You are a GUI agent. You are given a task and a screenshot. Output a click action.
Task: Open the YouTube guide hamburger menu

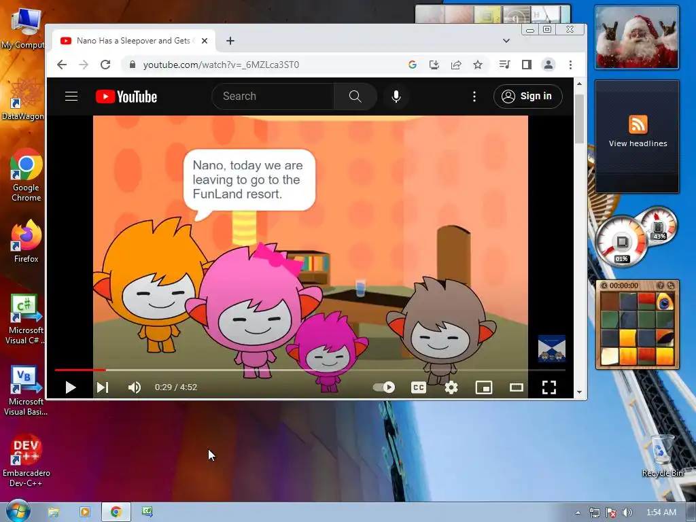point(71,97)
